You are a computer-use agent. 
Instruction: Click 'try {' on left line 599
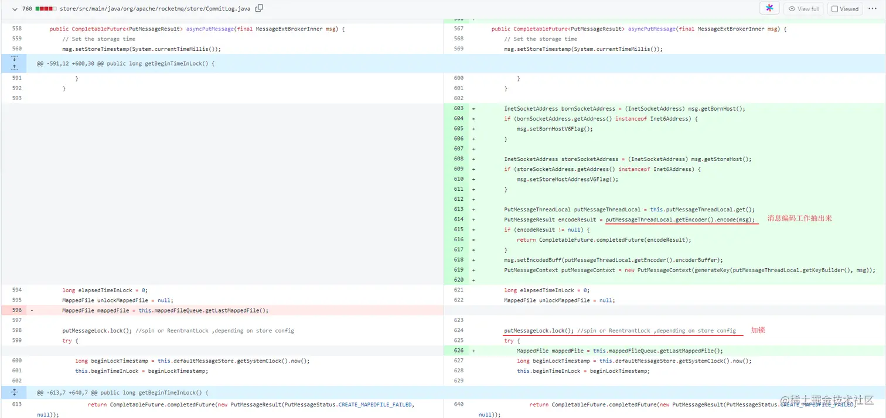coord(70,340)
